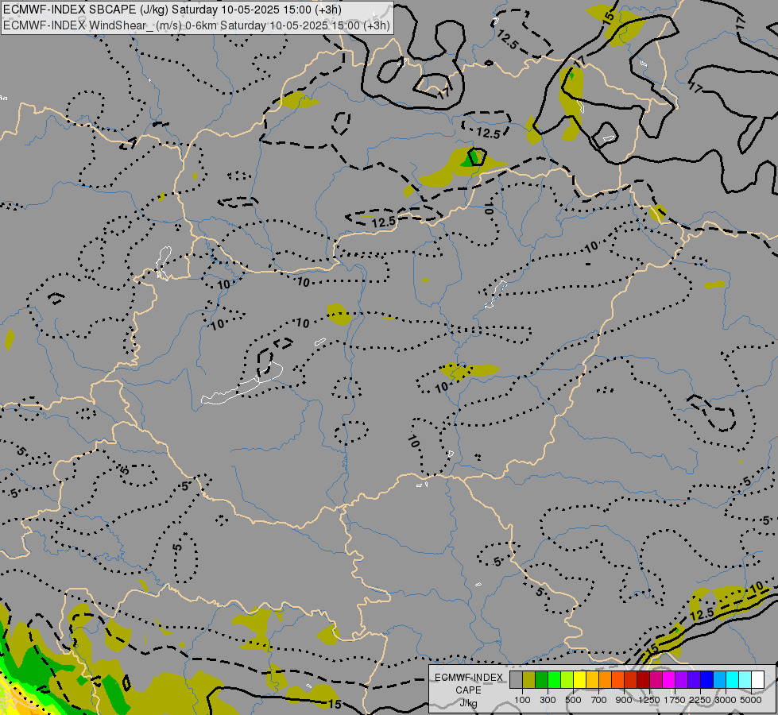This screenshot has width=778, height=715.
Task: Click the legend value label 100
Action: [x=522, y=700]
